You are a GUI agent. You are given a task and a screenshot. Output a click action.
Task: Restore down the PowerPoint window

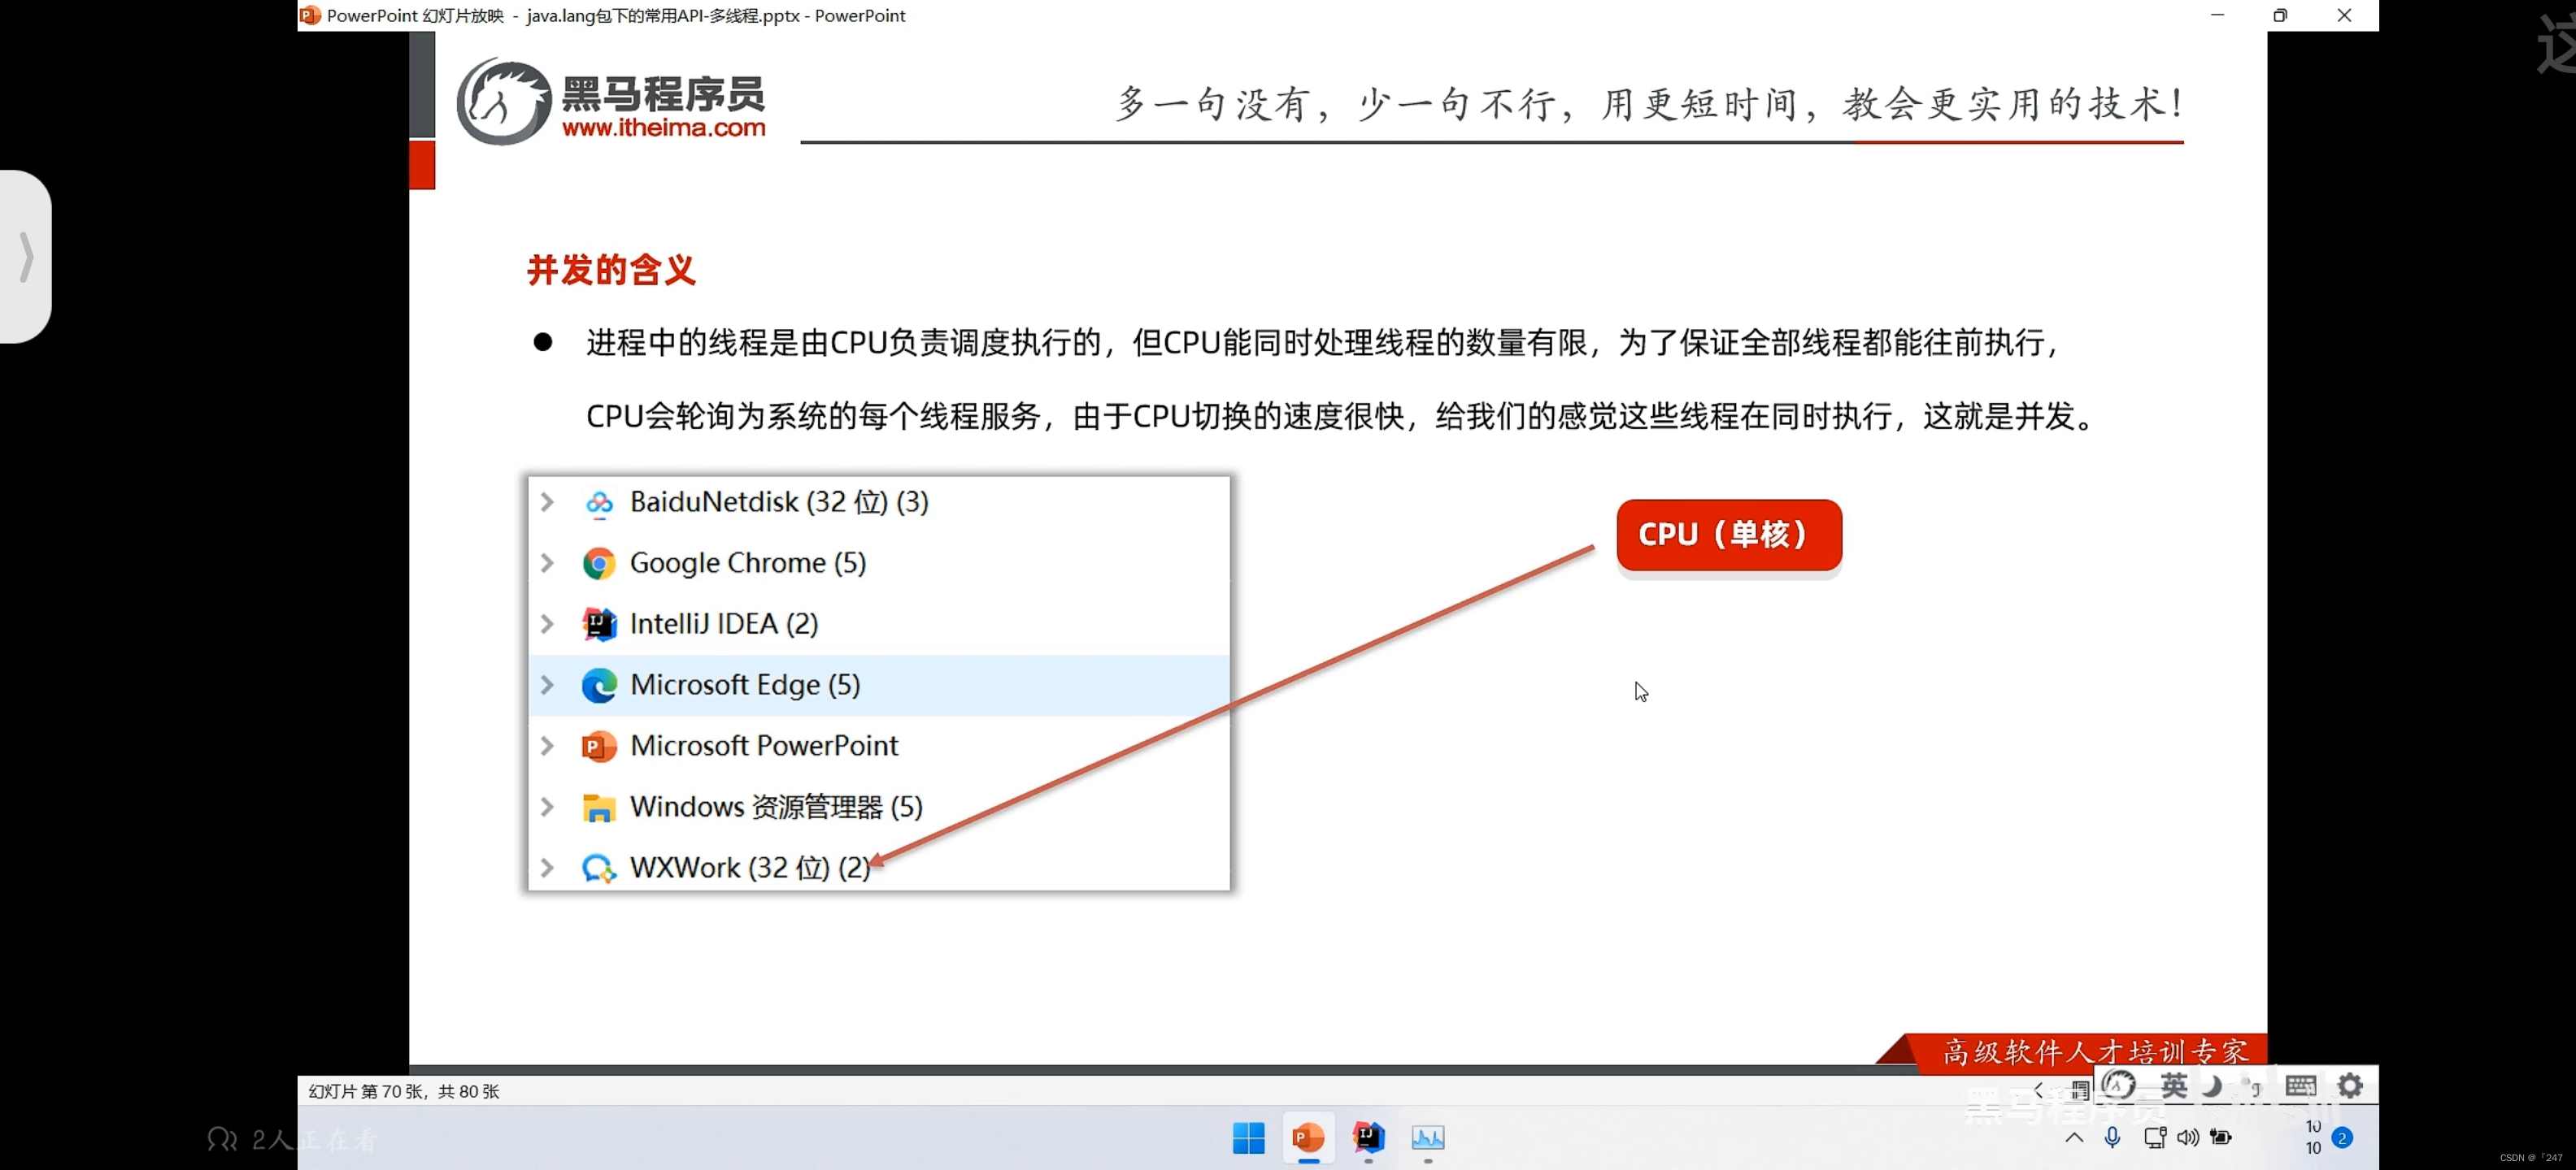point(2280,15)
